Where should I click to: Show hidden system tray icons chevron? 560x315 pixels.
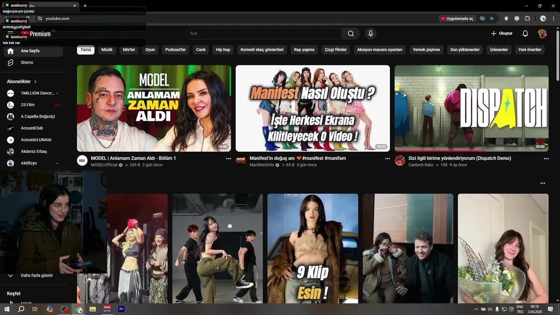coord(476,309)
